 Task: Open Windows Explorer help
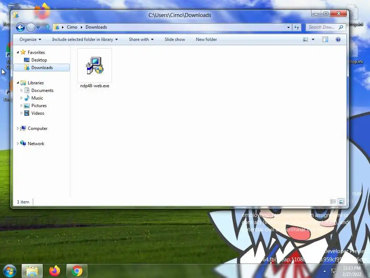338,39
